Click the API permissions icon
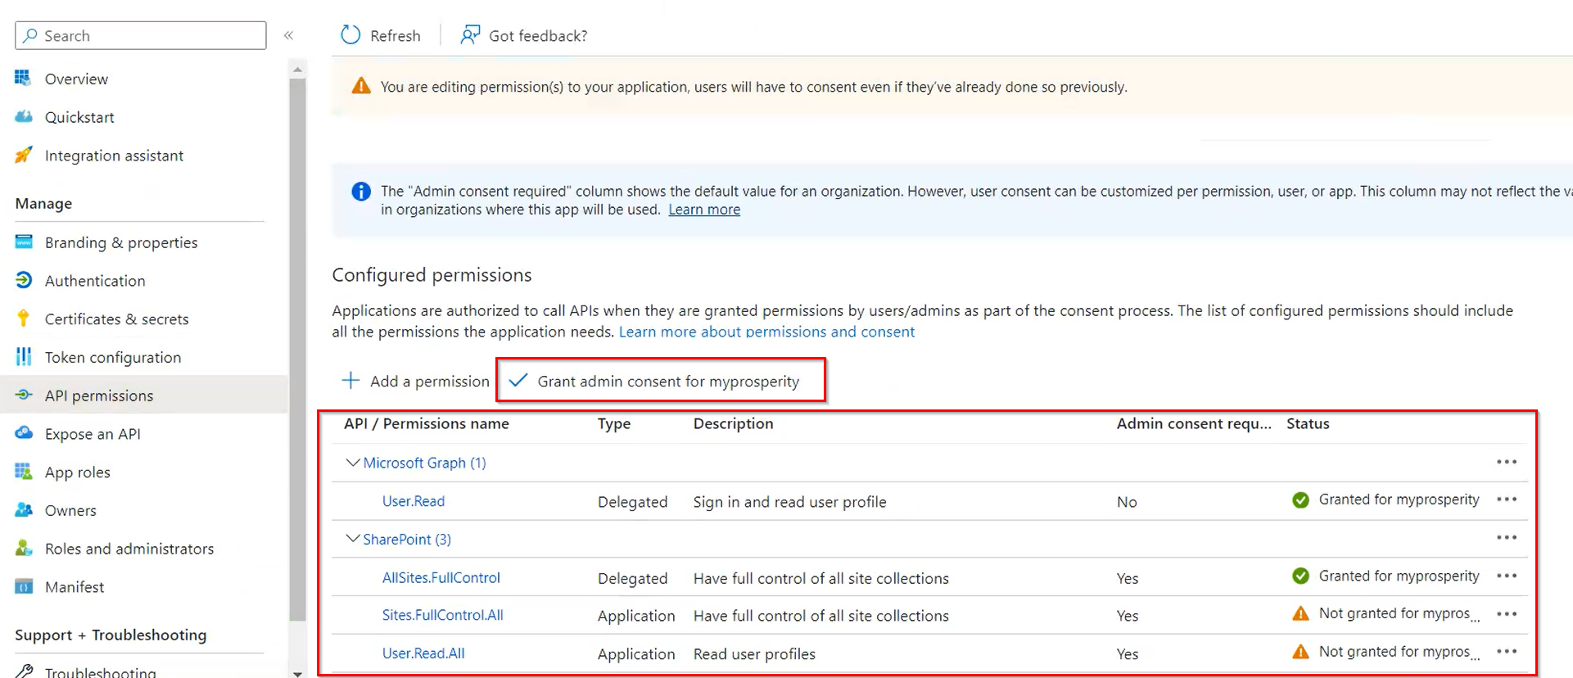 (x=24, y=395)
